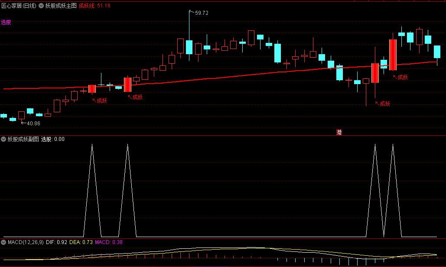Click the 妖股成妖副图 sub-chart title
Image resolution: width=446 pixels, height=267 pixels.
pyautogui.click(x=23, y=139)
